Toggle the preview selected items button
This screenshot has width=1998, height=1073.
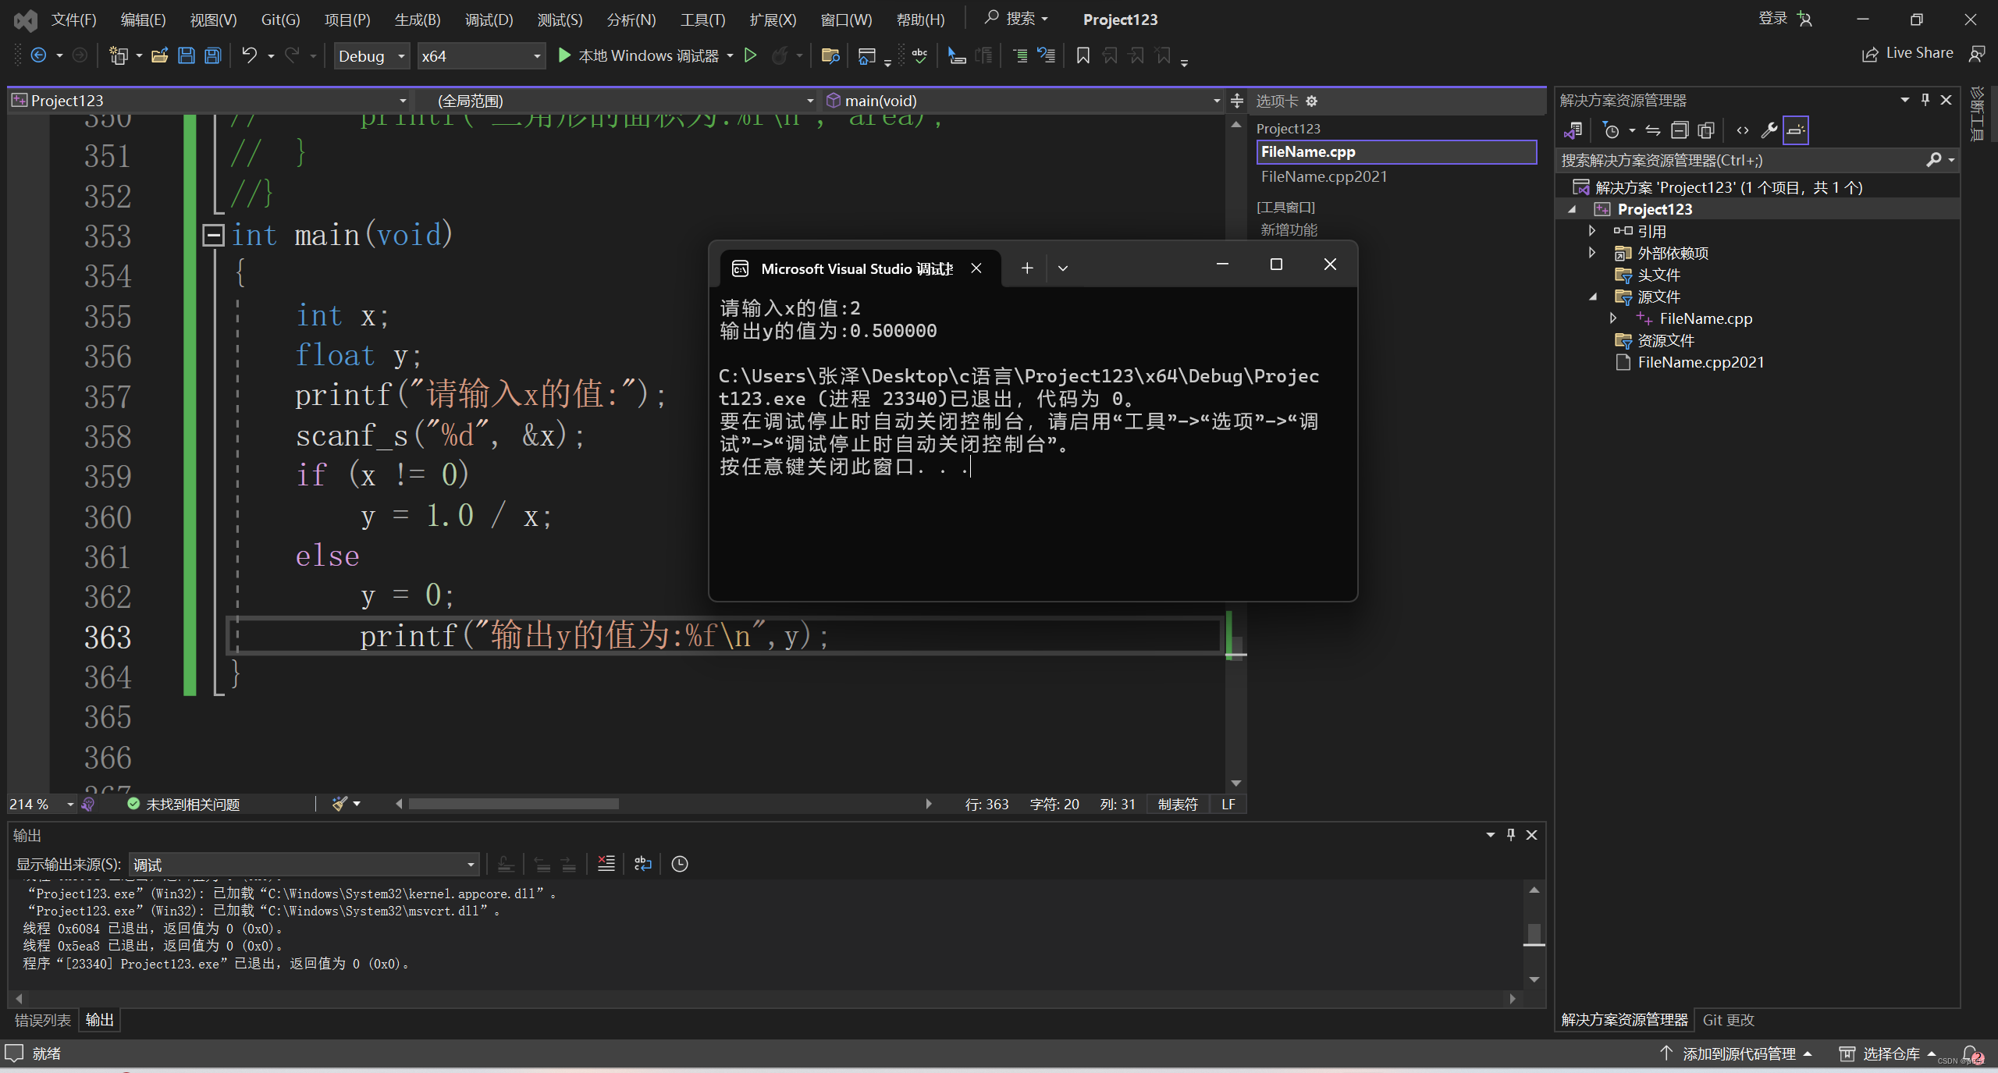(x=1795, y=130)
